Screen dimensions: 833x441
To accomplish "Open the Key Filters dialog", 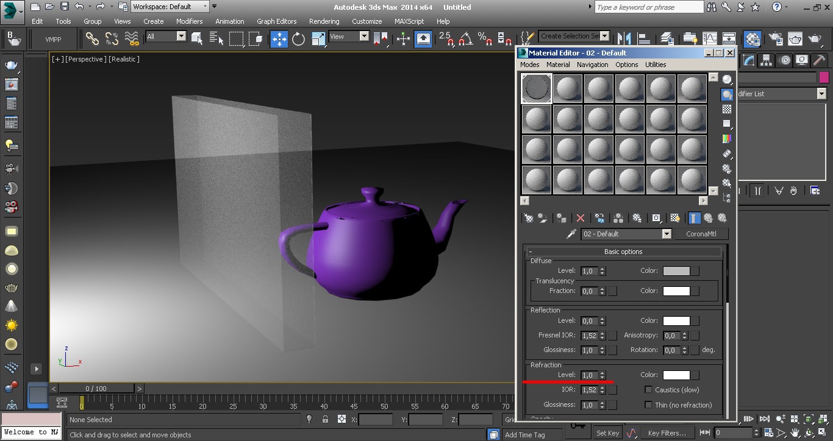I will 667,433.
